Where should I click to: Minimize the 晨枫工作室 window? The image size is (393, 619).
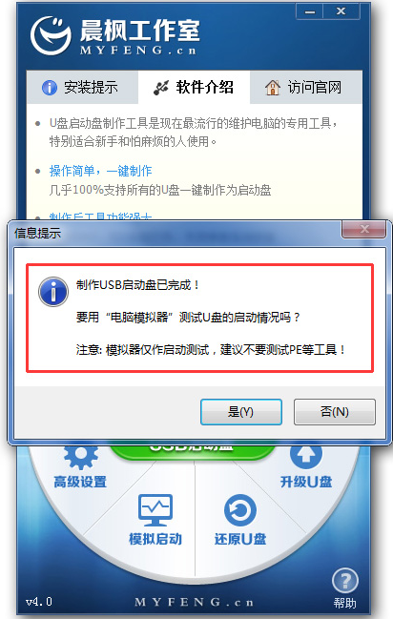point(310,11)
